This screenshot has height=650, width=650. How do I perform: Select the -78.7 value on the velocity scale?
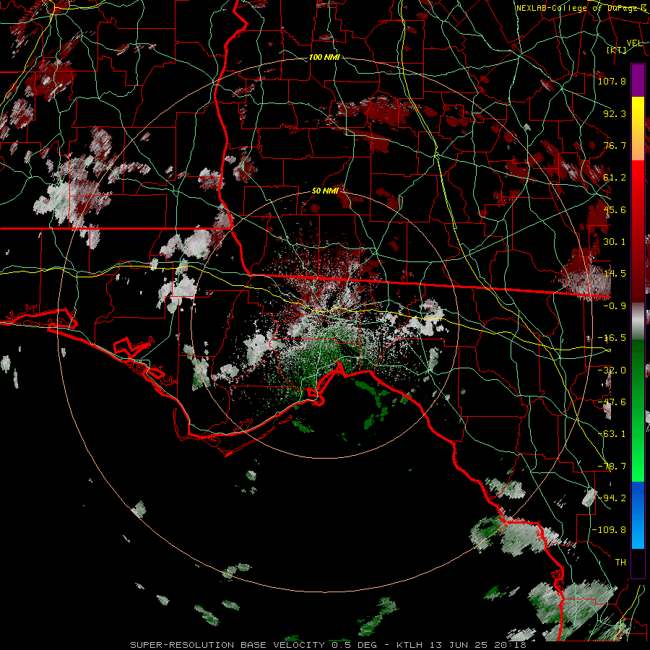click(x=612, y=467)
